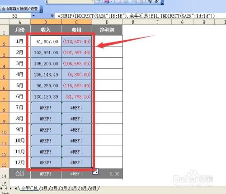226x194 pixels.
Task: Select column C header
Action: (76, 22)
